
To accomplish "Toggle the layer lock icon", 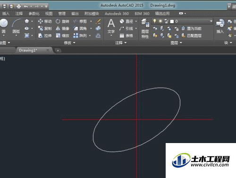I will [x=166, y=21].
